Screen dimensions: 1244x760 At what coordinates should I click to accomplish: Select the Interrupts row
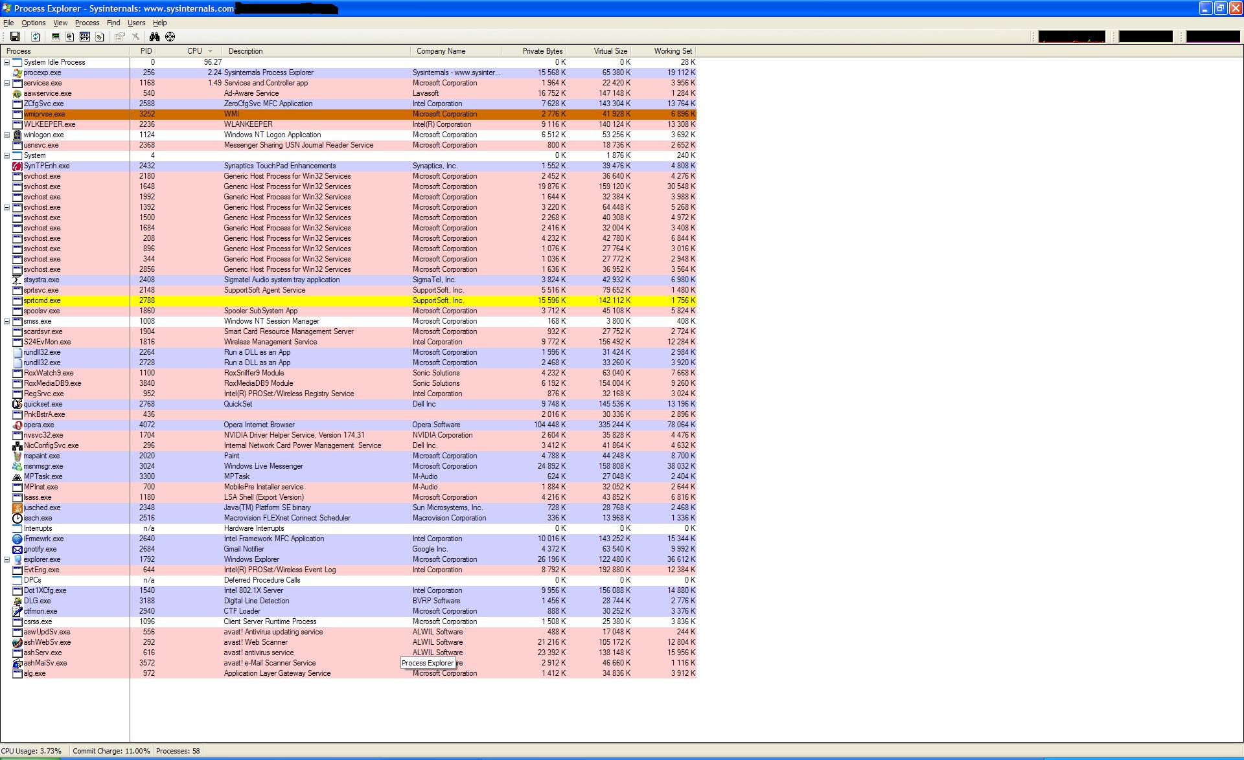click(x=349, y=528)
